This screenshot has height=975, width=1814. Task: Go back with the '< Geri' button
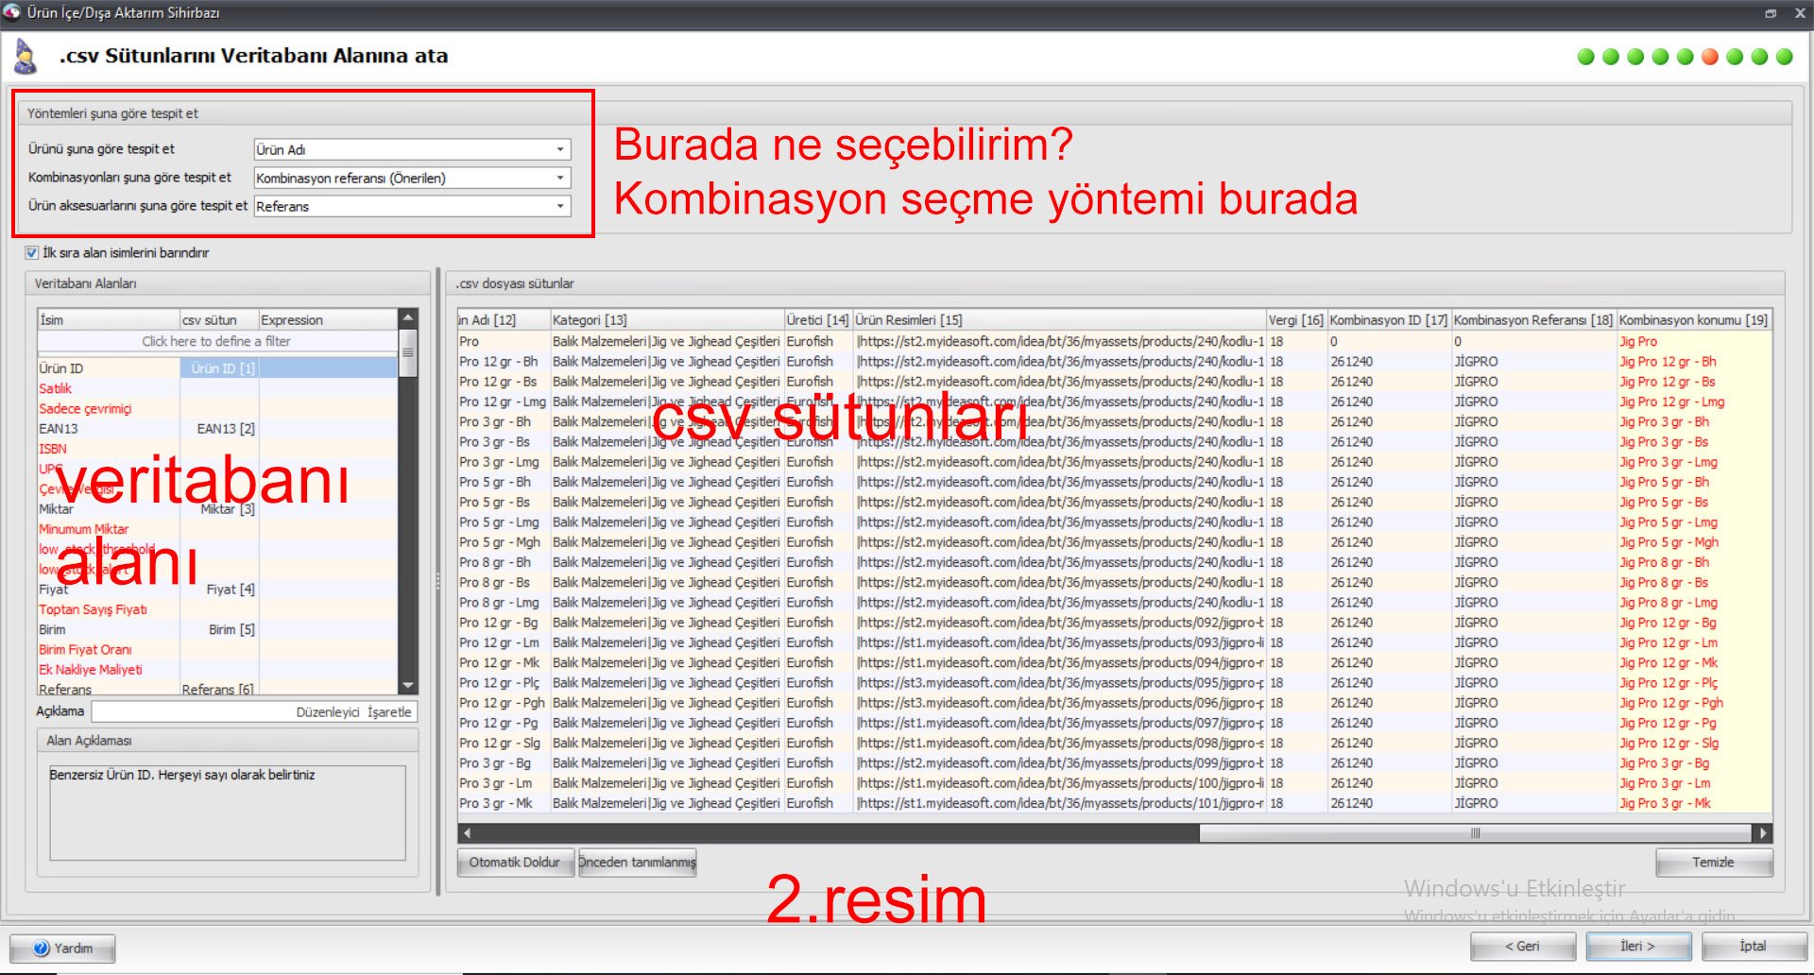point(1522,947)
